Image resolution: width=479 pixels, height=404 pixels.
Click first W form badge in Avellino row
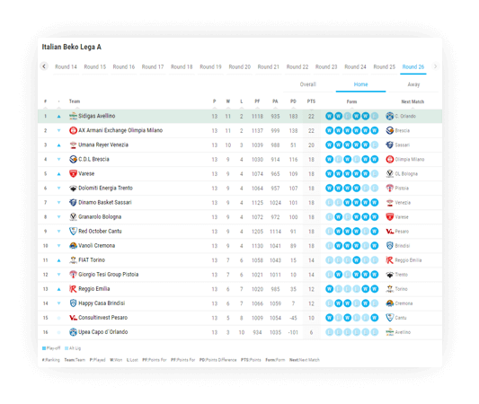[x=329, y=116]
